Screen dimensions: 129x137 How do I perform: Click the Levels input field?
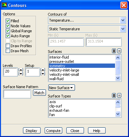10,72
